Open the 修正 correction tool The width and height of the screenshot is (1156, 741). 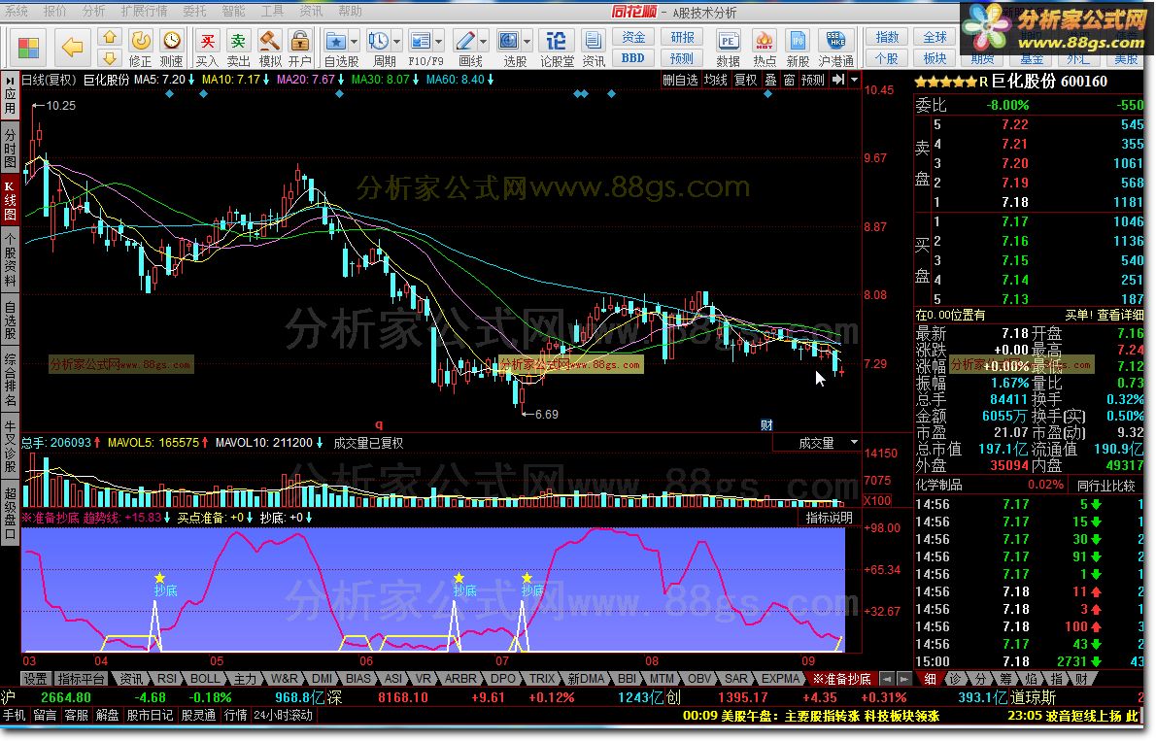(x=140, y=49)
